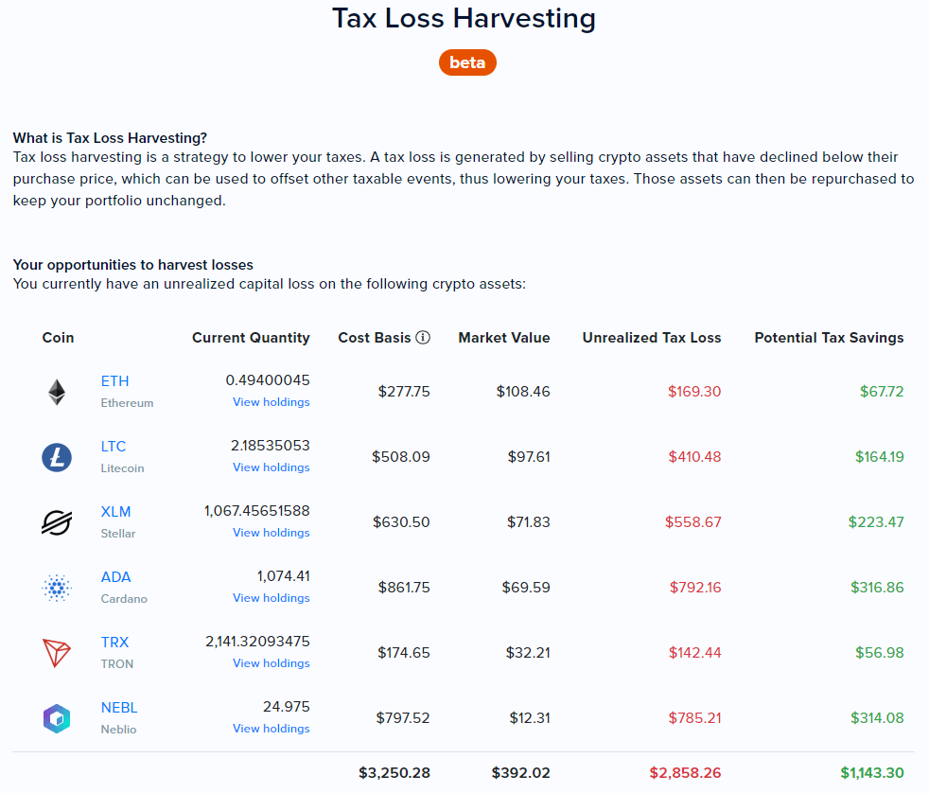Open the TRX coin link
The height and width of the screenshot is (793, 929).
tap(114, 642)
